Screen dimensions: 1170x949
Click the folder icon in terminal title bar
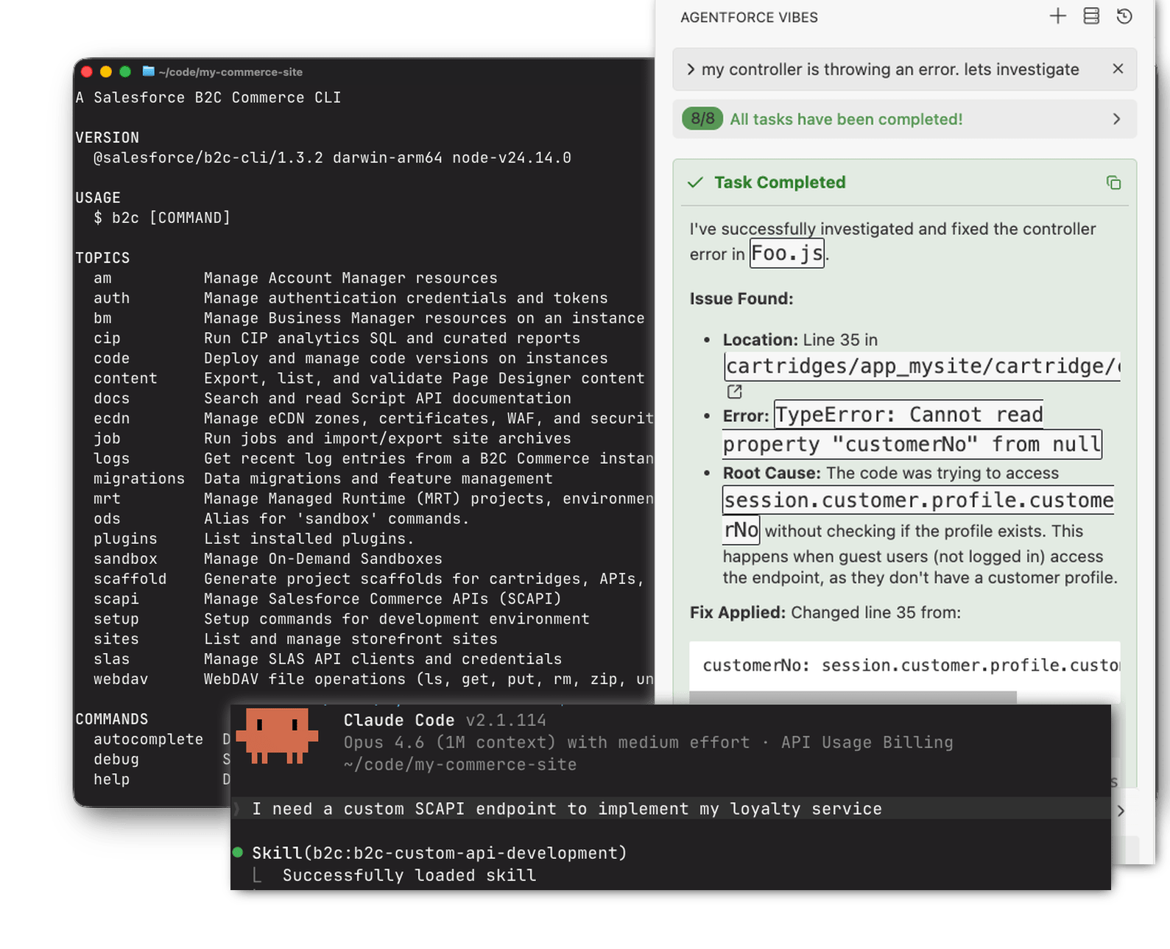coord(148,71)
